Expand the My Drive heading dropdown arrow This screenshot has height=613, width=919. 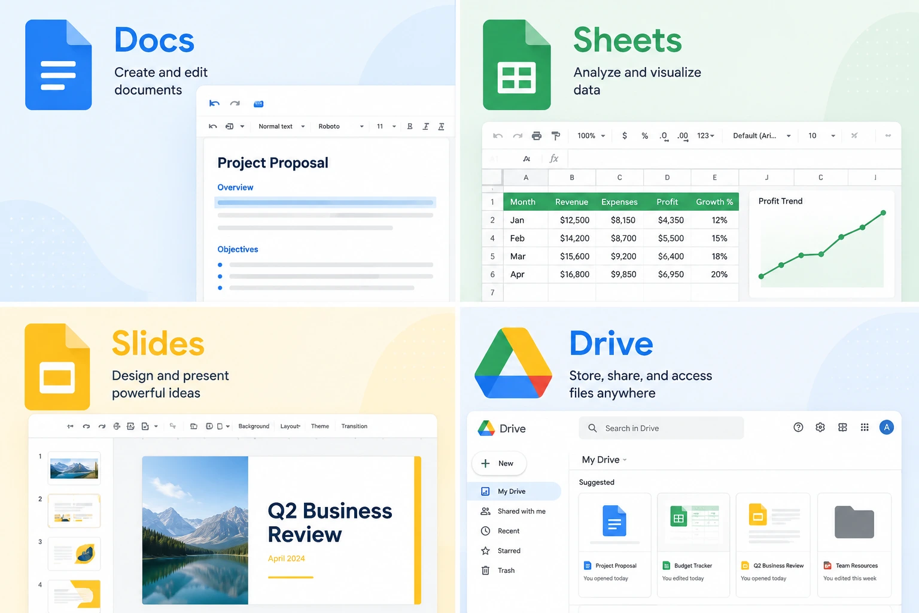pyautogui.click(x=625, y=460)
